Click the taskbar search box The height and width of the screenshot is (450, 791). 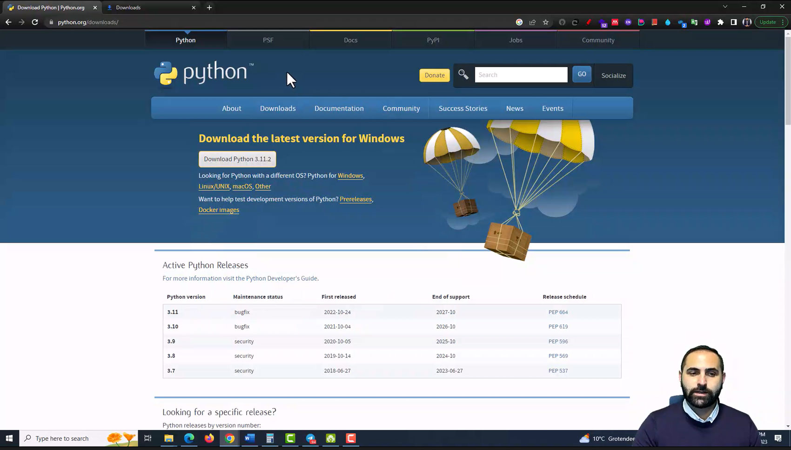(79, 438)
